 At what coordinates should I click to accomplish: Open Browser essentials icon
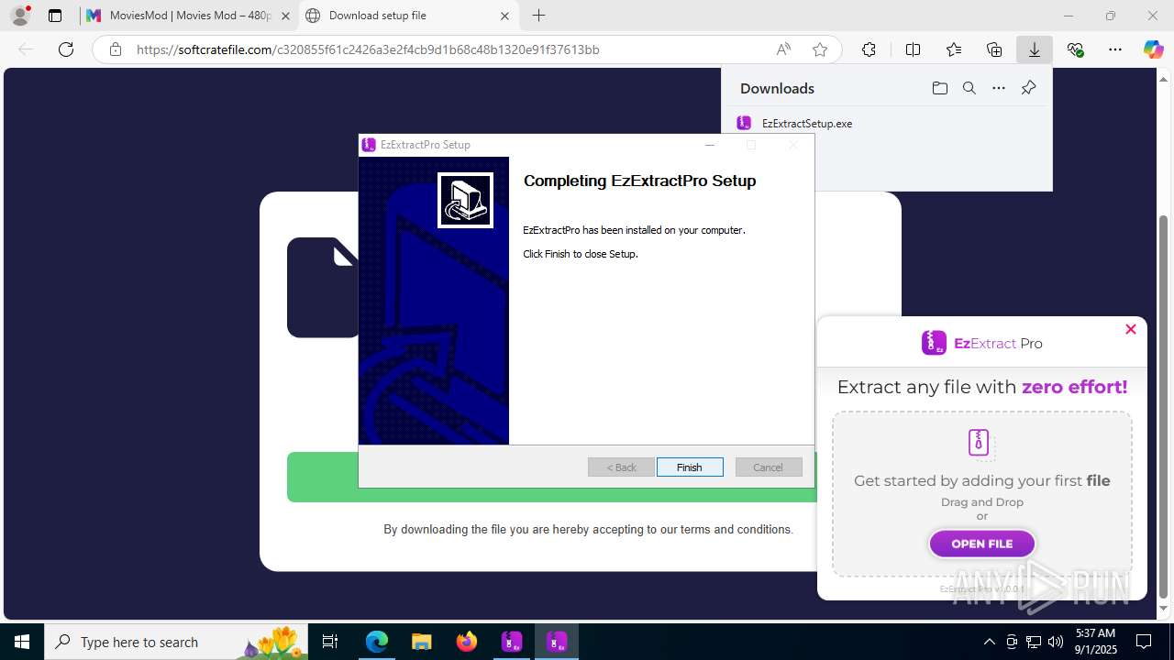point(1075,49)
